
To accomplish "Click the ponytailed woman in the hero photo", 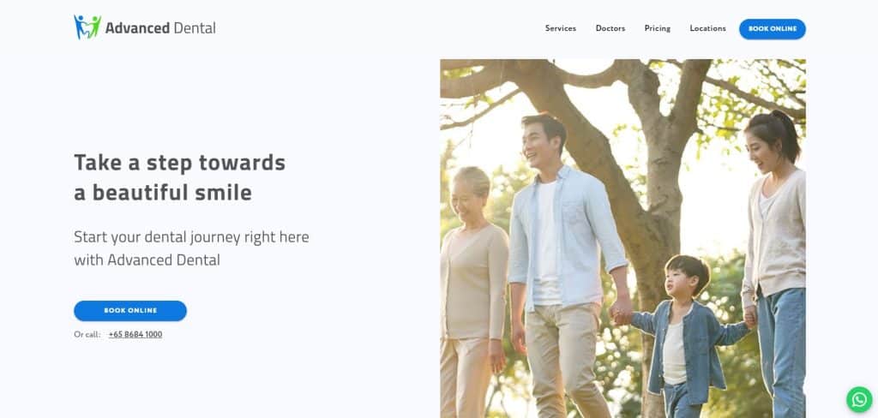I will click(x=775, y=263).
